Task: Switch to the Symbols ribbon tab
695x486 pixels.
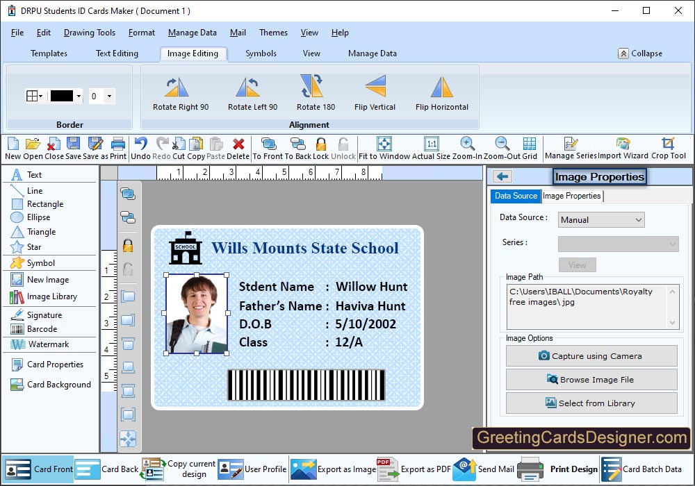Action: click(x=261, y=53)
